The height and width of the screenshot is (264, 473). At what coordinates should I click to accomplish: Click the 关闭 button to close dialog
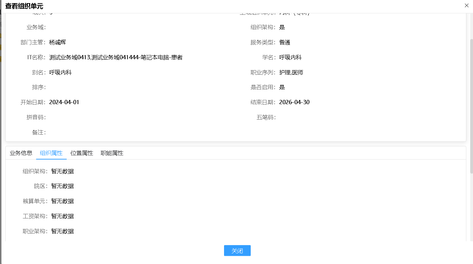click(237, 250)
